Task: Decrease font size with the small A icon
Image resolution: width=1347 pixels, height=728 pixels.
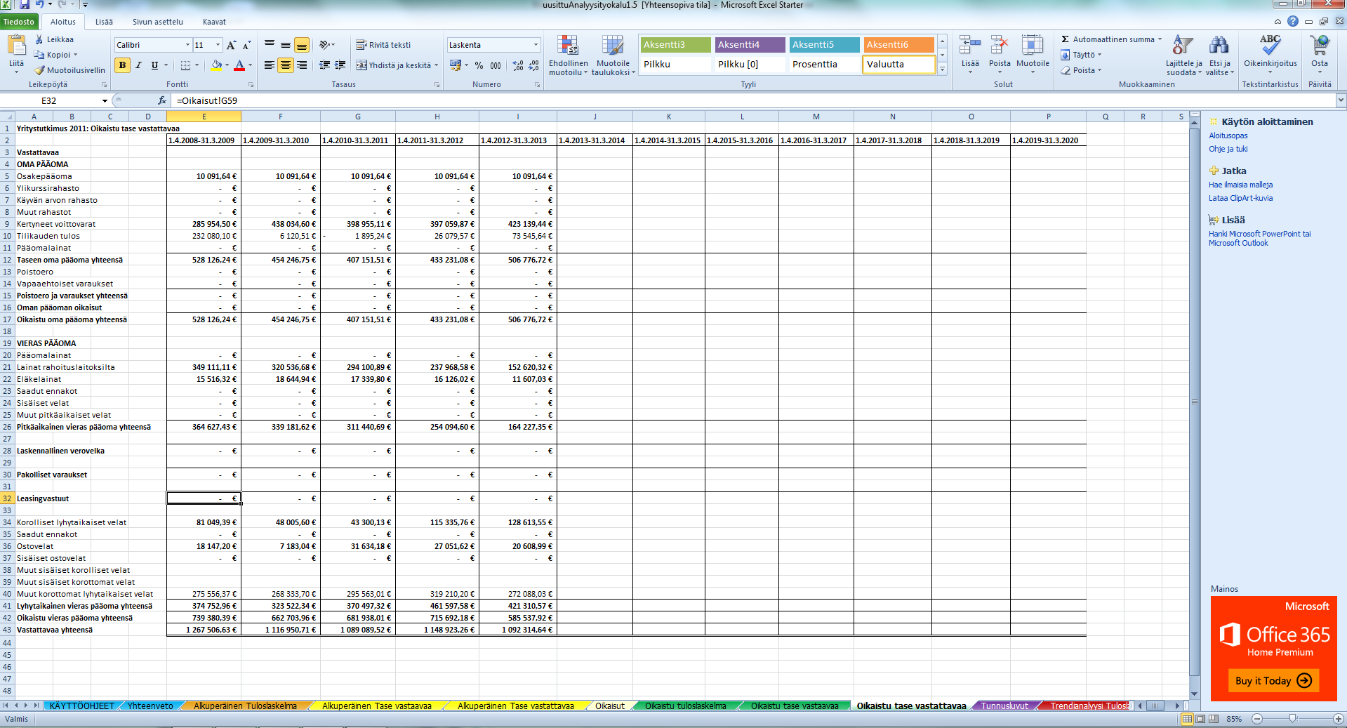Action: (246, 45)
